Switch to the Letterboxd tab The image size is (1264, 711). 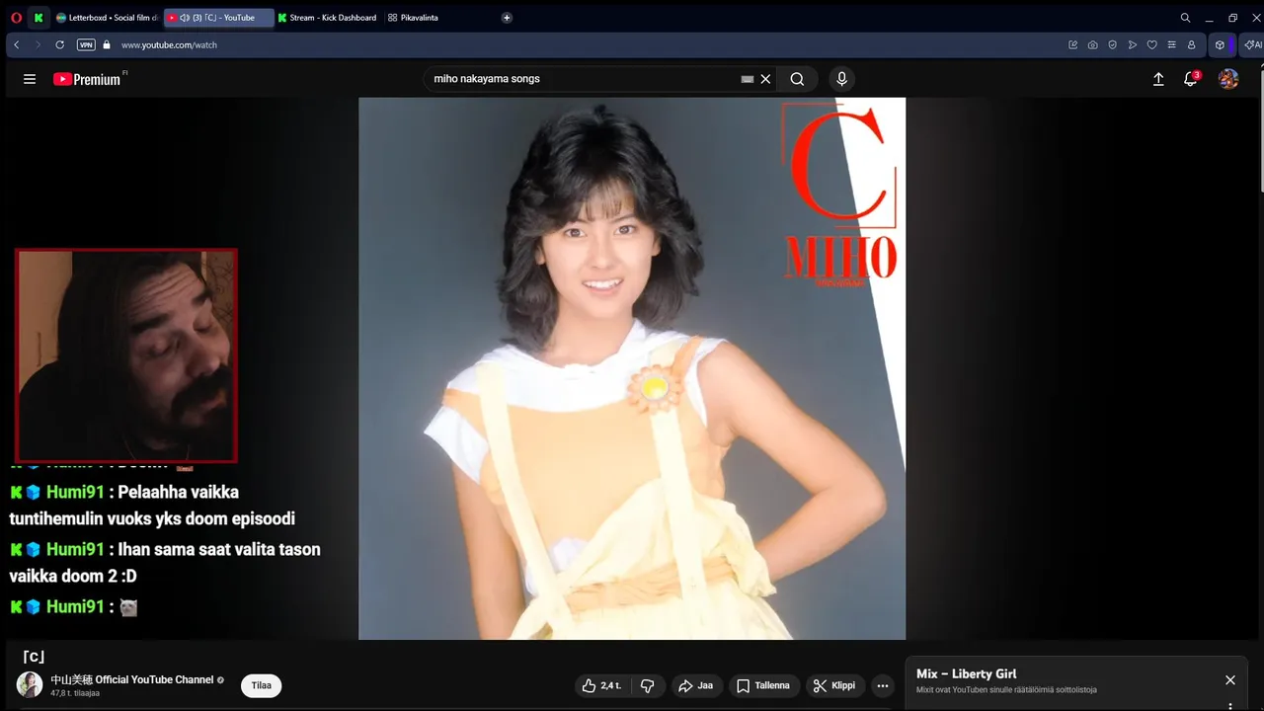click(107, 18)
